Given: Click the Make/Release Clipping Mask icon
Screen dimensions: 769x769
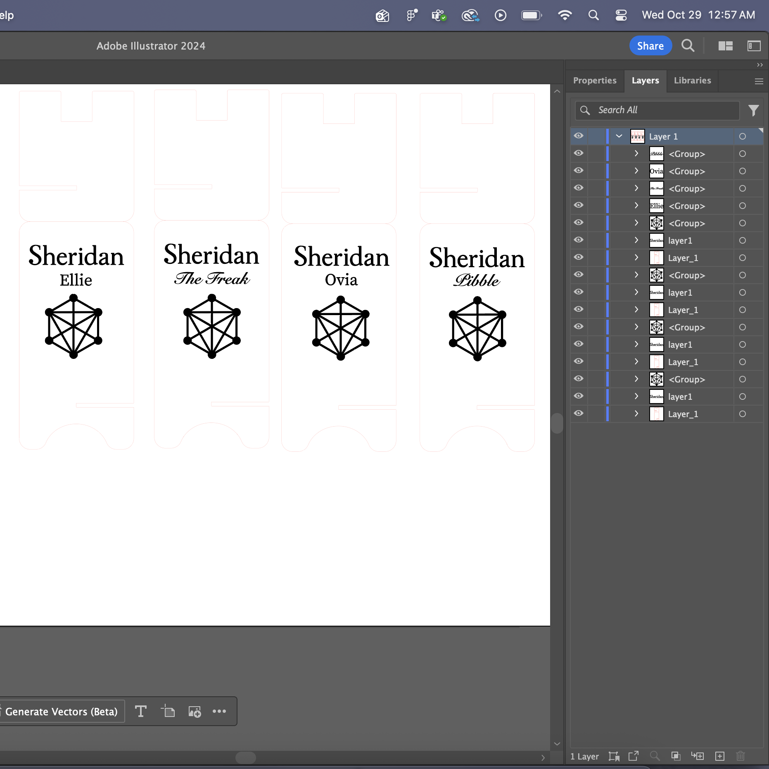Looking at the screenshot, I should tap(676, 756).
